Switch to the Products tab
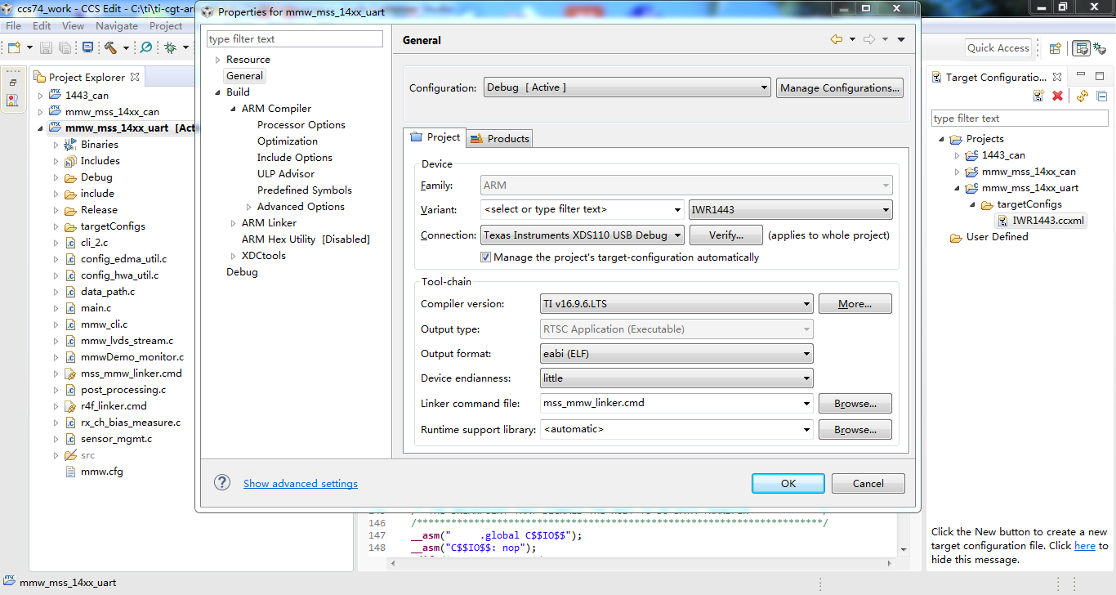1116x595 pixels. coord(500,138)
